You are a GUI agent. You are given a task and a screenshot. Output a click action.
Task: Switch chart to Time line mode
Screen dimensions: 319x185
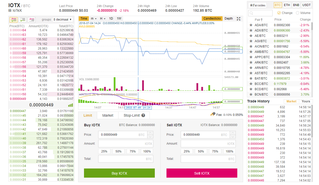tap(84, 19)
